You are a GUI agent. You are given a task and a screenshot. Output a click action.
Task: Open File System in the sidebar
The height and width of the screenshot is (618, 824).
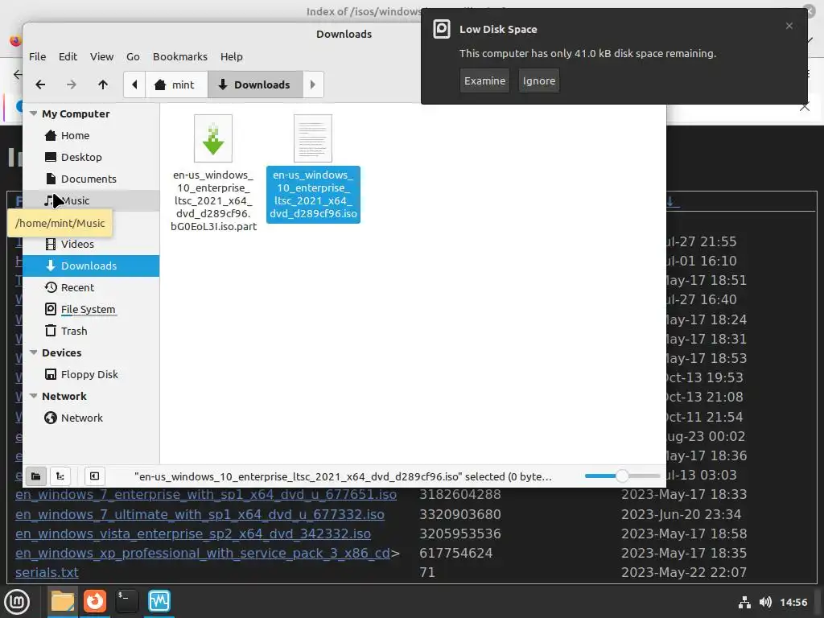91,310
